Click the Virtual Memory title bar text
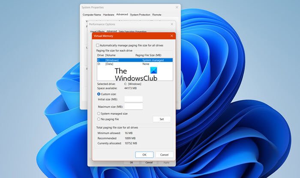Image resolution: width=300 pixels, height=178 pixels. click(103, 36)
